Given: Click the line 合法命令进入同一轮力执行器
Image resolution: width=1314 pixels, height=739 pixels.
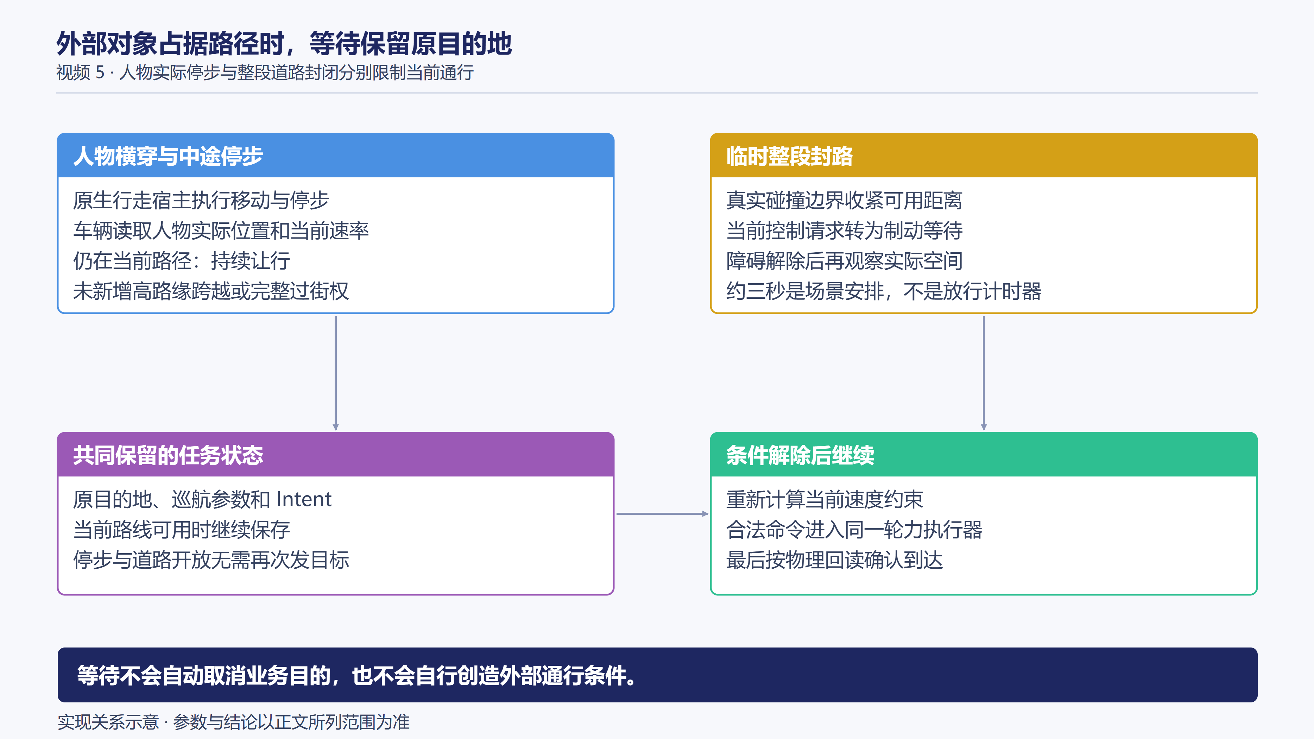Looking at the screenshot, I should (x=854, y=529).
